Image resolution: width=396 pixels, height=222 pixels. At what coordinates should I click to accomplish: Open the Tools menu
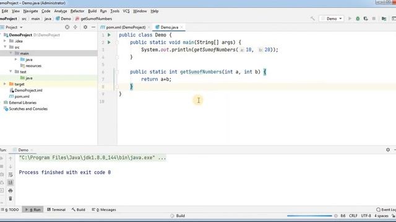(114, 11)
